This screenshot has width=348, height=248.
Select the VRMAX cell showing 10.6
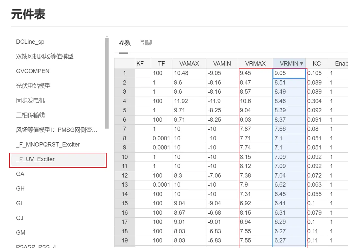[x=255, y=101]
